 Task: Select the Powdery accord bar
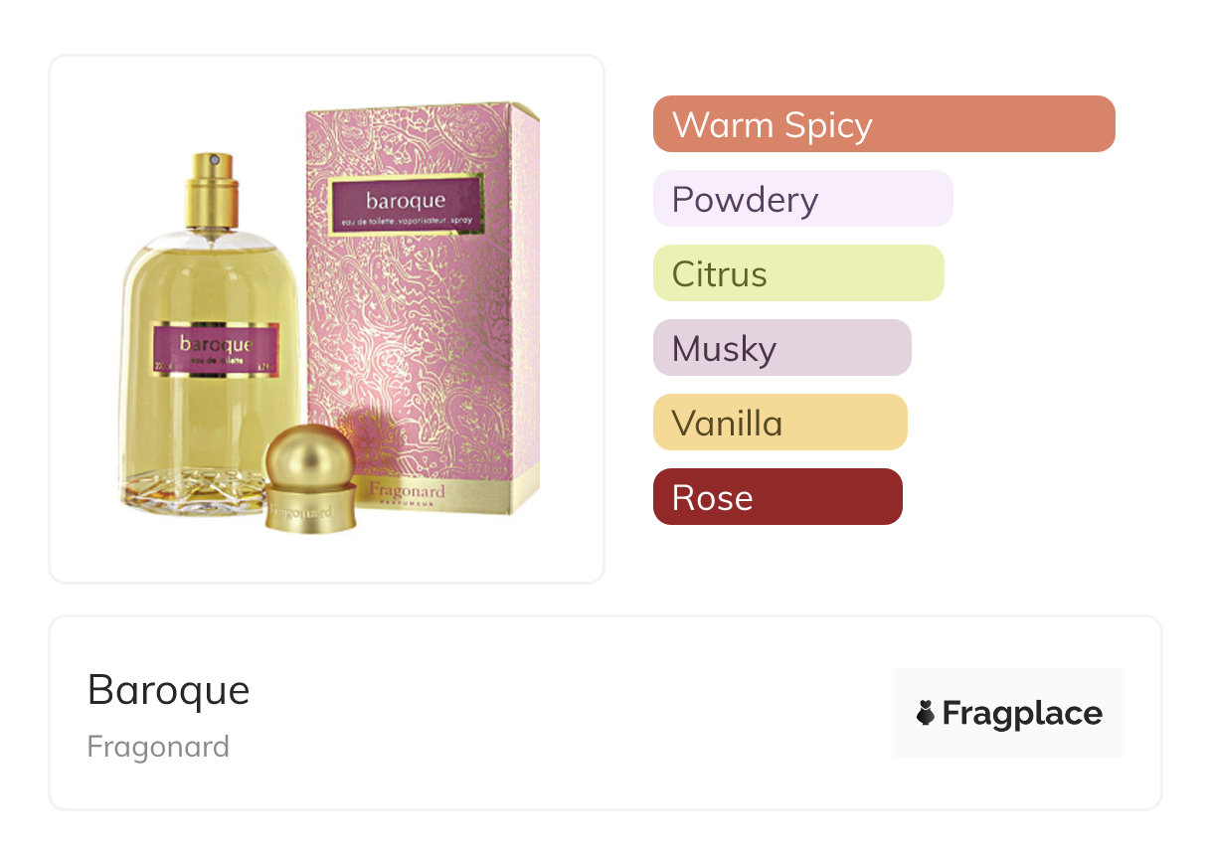tap(803, 199)
